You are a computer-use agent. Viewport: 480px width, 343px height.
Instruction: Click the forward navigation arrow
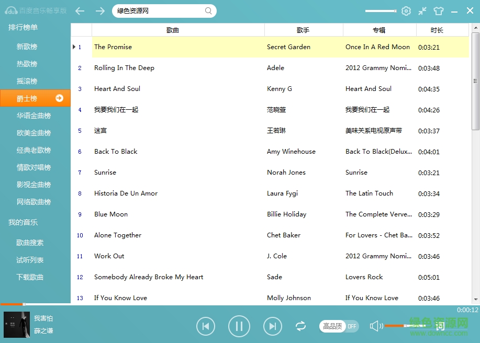(x=100, y=10)
